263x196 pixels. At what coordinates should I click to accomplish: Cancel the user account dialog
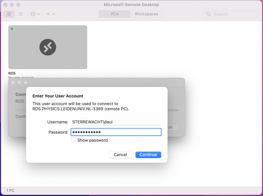point(120,155)
